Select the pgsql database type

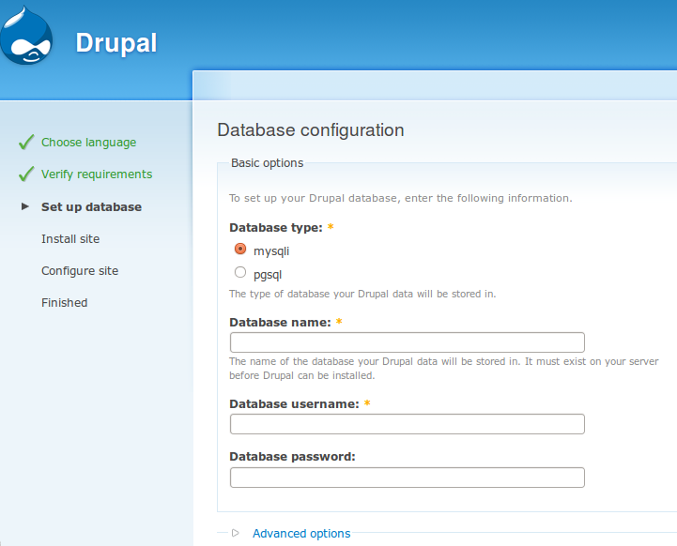click(240, 273)
